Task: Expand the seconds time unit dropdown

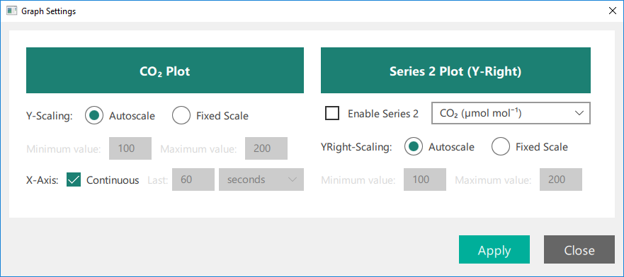Action: pyautogui.click(x=261, y=179)
